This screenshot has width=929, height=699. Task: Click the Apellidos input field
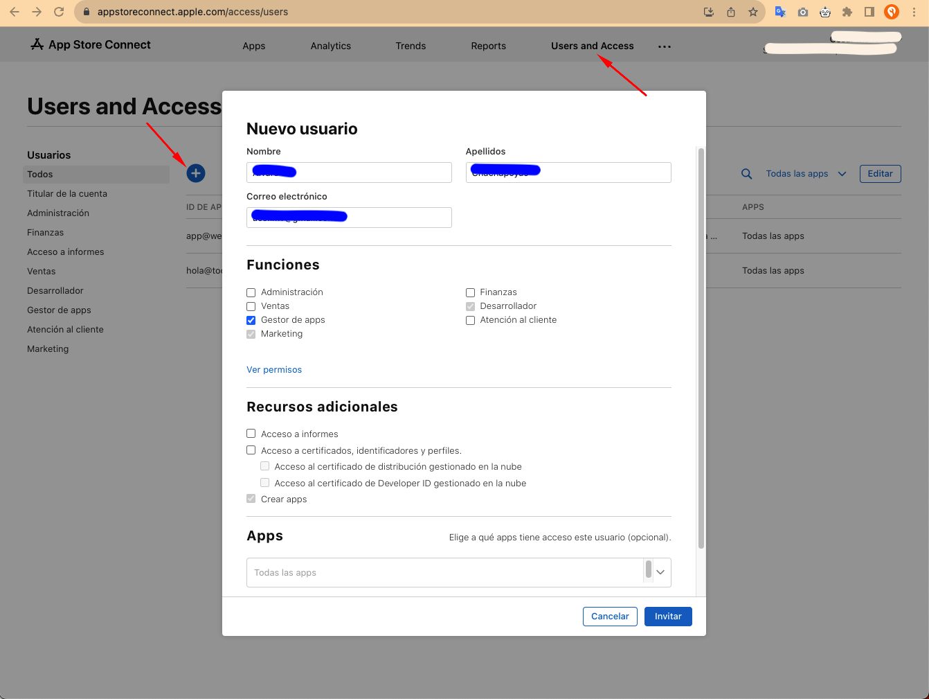[568, 172]
